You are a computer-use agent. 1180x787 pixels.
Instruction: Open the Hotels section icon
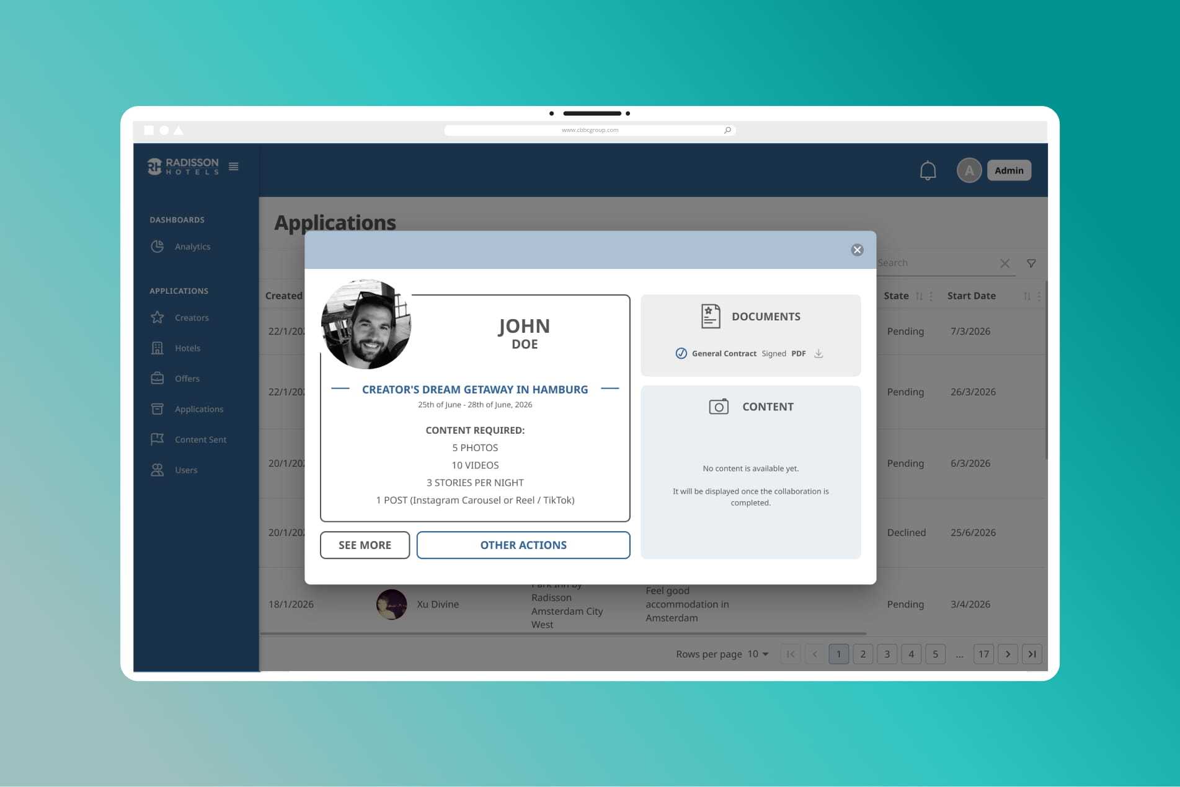point(157,348)
